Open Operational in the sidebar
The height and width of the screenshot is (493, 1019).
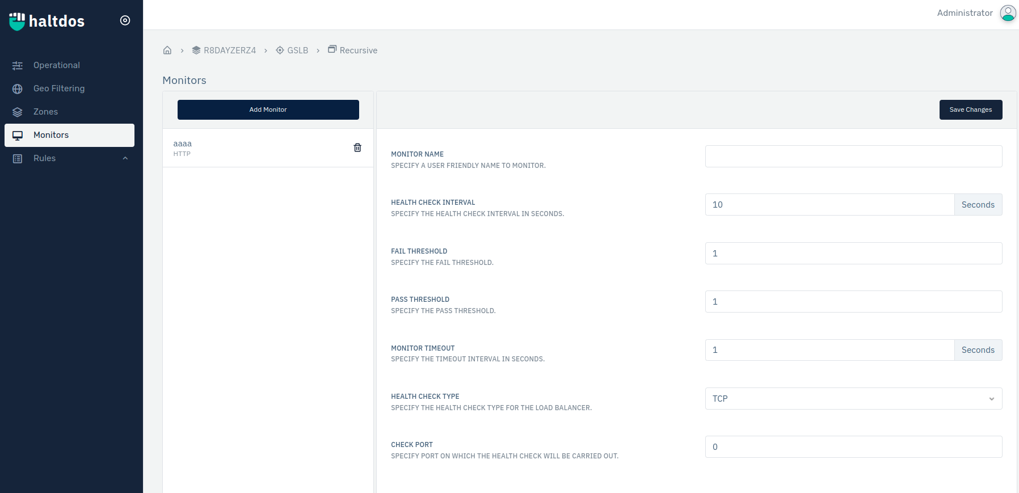pyautogui.click(x=56, y=65)
